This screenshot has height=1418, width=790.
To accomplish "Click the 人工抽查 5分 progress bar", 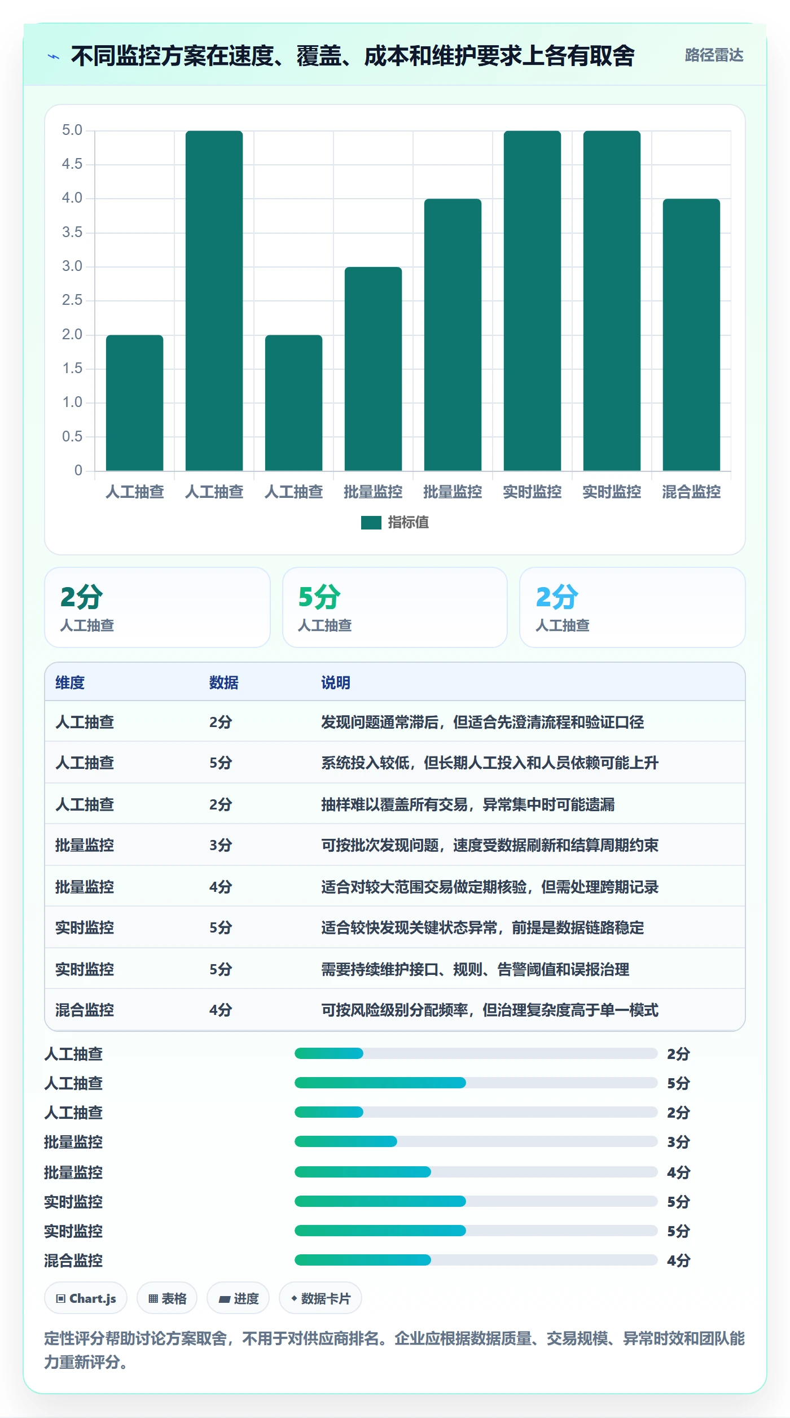I will (476, 1083).
